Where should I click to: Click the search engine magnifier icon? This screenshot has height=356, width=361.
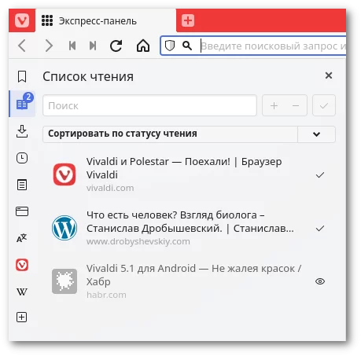pyautogui.click(x=187, y=46)
